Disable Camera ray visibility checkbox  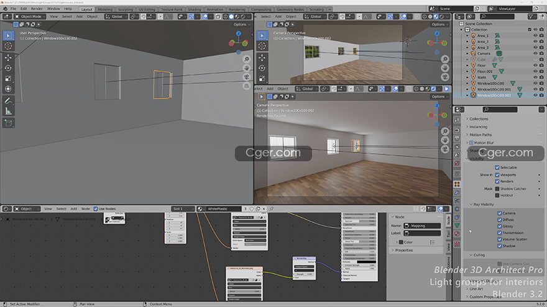pyautogui.click(x=500, y=213)
